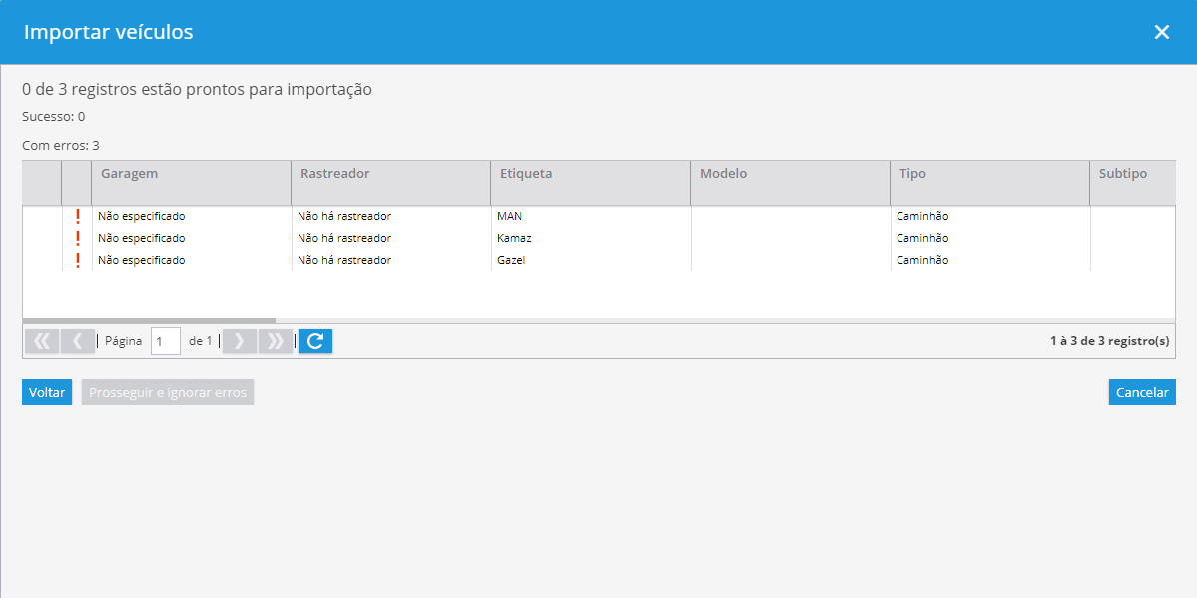
Task: Go to next page of records
Action: (239, 341)
